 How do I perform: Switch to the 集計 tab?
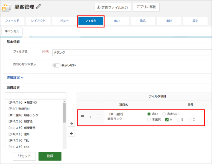169,21
